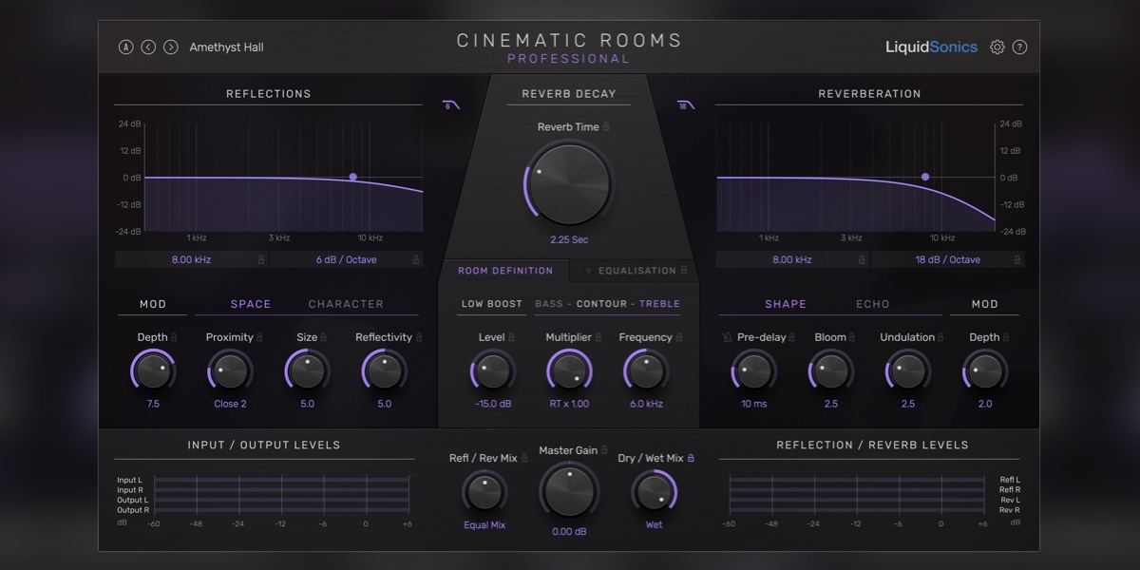This screenshot has height=570, width=1140.
Task: Click the LiquidSonics logo
Action: pos(932,46)
